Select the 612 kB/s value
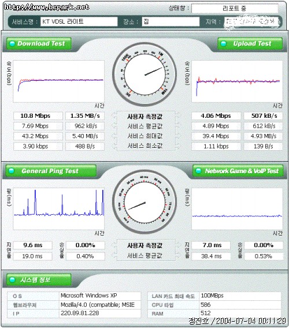Image resolution: width=289 pixels, height=328 pixels. (x=263, y=126)
